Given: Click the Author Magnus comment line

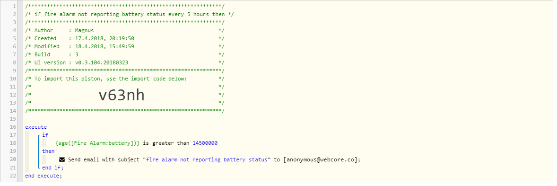Looking at the screenshot, I should (125, 31).
